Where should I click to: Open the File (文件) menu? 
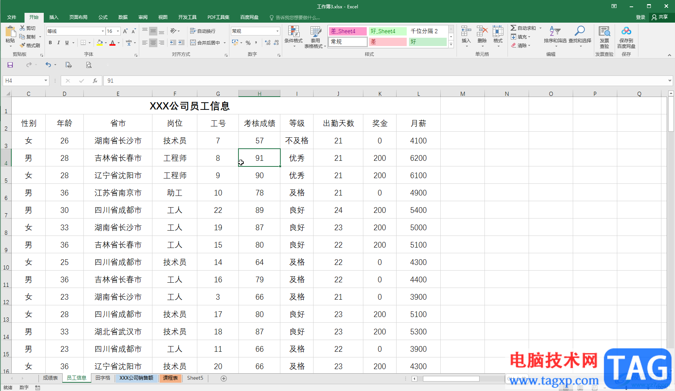(x=12, y=17)
